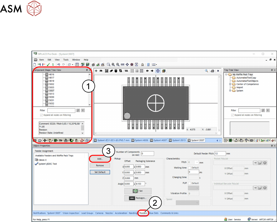Pin the Tray Tree View panel

[272, 70]
